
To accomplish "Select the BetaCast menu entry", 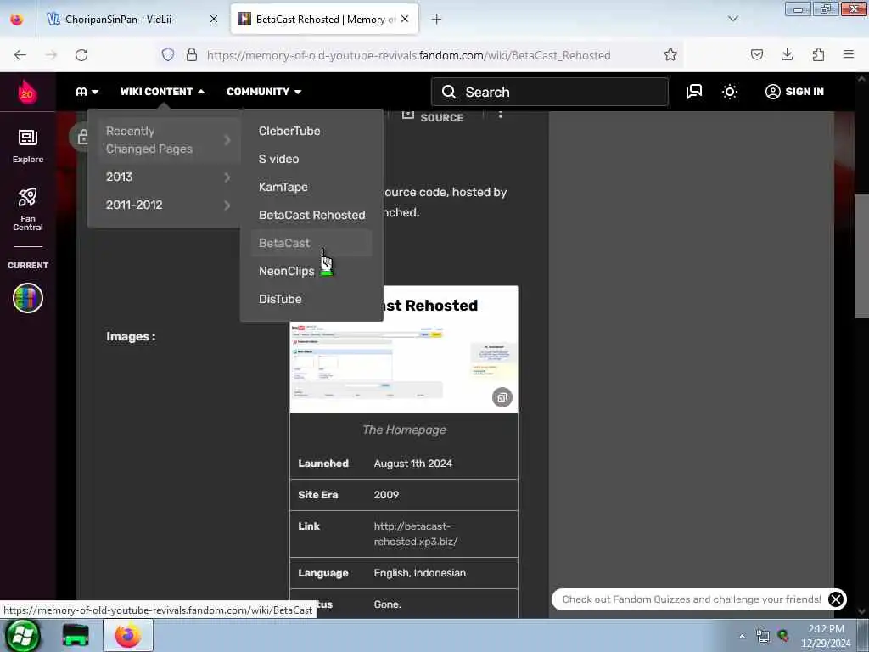I will click(x=284, y=243).
